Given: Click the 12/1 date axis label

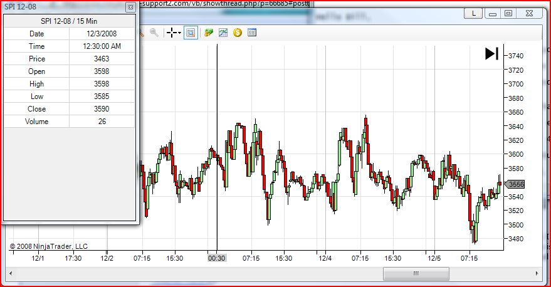Looking at the screenshot, I should (x=38, y=258).
